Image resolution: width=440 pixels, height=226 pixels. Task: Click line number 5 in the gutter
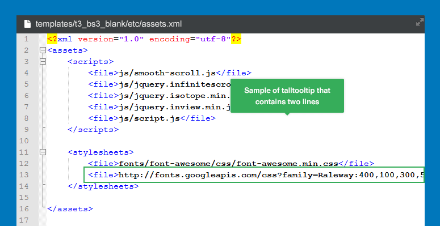pyautogui.click(x=26, y=84)
